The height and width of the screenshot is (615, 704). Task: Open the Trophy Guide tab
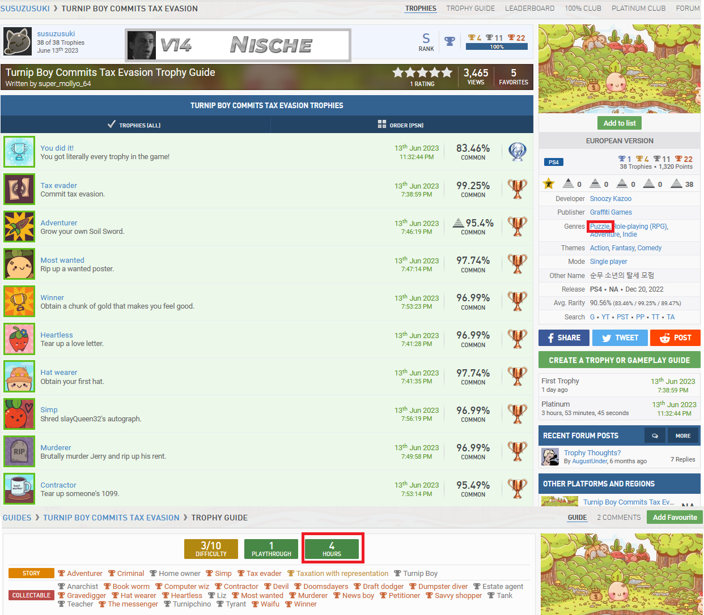470,8
